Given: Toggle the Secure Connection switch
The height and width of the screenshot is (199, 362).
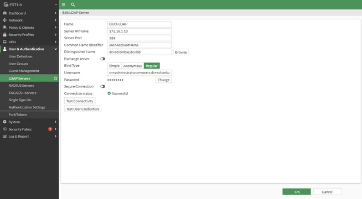Looking at the screenshot, I should click(x=102, y=86).
